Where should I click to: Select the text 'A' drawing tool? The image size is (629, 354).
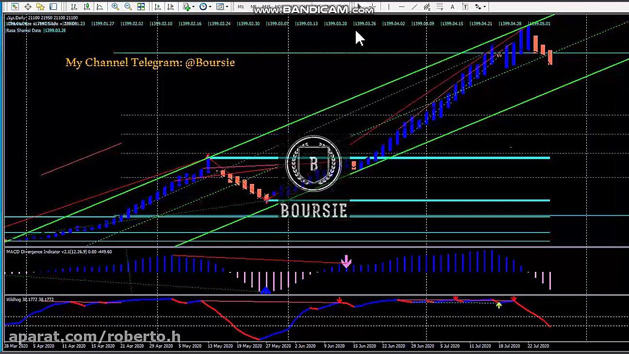click(452, 7)
